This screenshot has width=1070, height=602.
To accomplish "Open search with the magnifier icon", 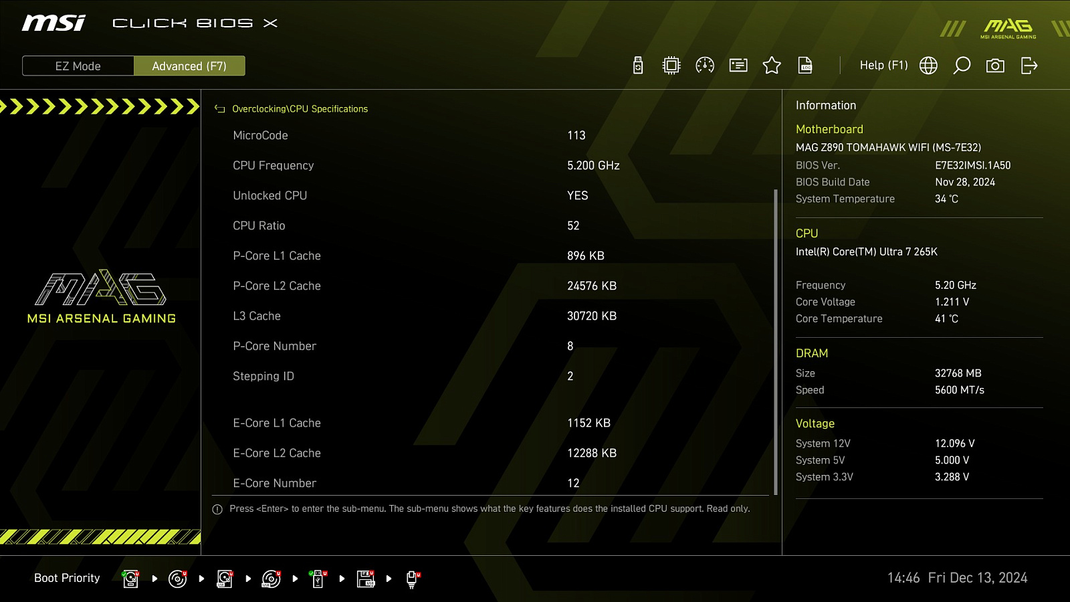I will 962,66.
